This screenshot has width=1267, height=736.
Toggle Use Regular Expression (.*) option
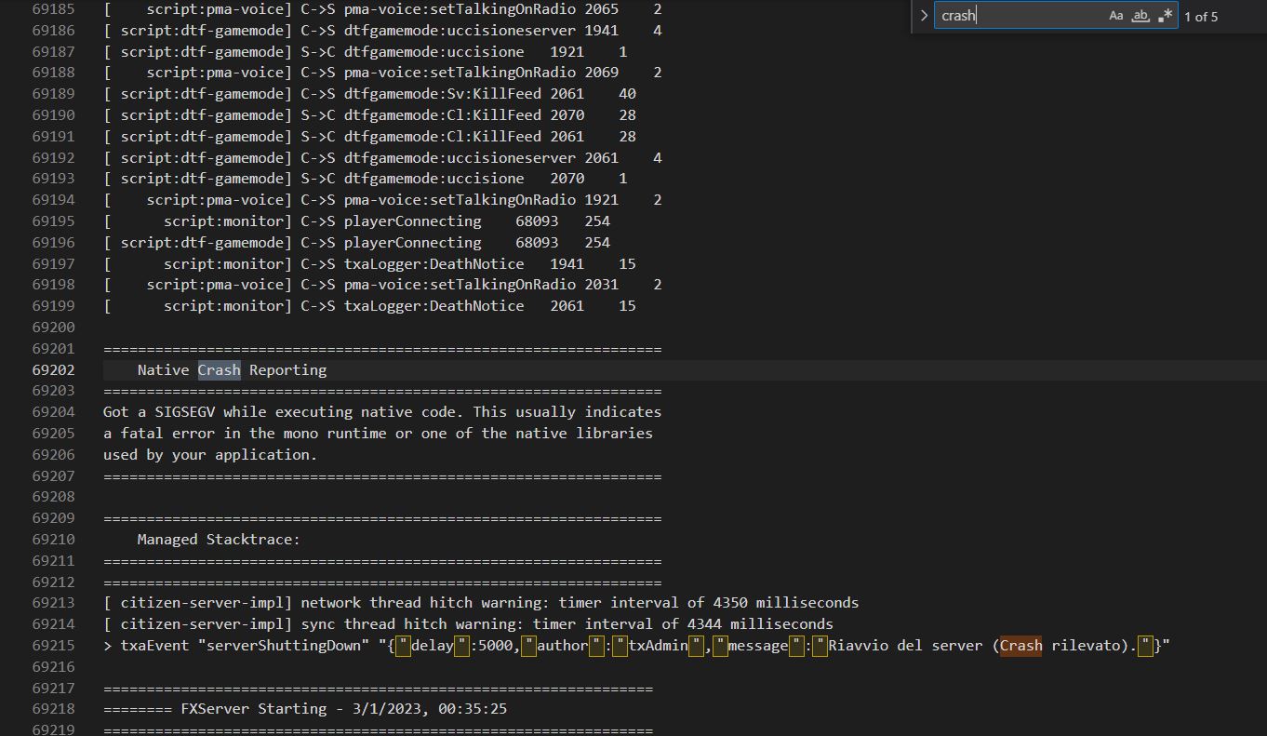(x=1165, y=16)
